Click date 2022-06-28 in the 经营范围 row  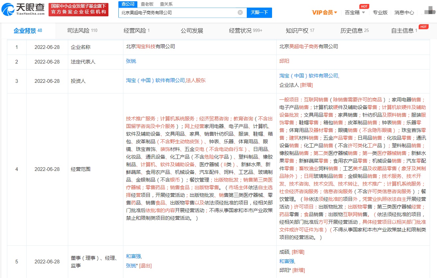[47, 169]
